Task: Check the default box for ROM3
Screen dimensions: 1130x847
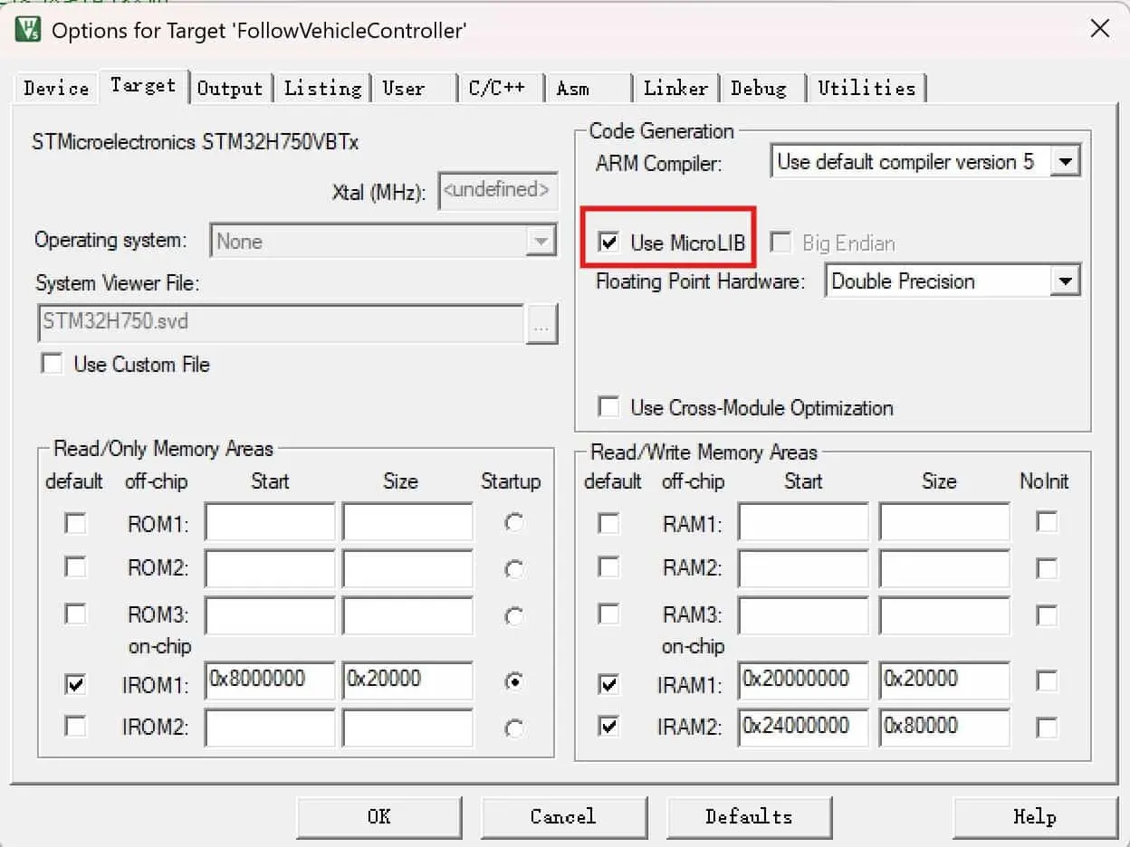Action: click(76, 614)
